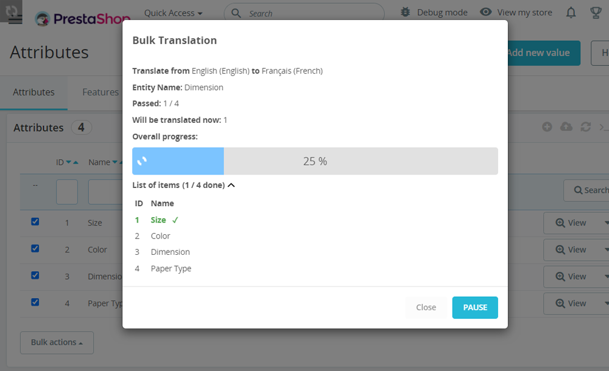The image size is (609, 371).
Task: Click the Debug mode bug icon
Action: pos(406,12)
